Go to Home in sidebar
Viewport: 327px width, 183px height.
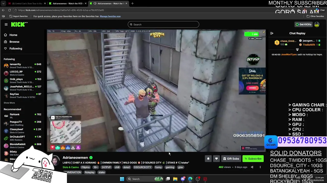(x=13, y=35)
